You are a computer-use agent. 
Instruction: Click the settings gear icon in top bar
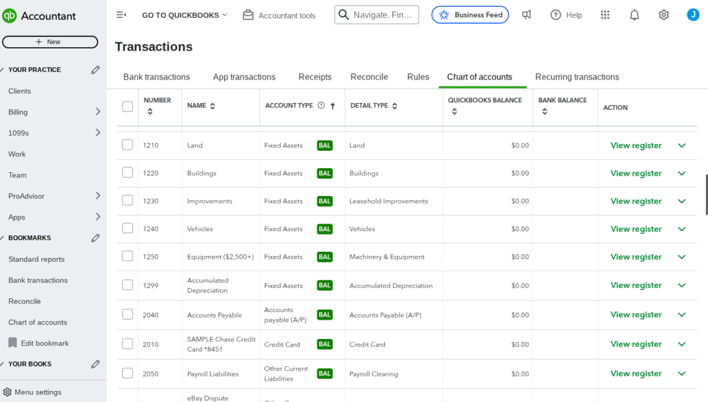(x=663, y=14)
